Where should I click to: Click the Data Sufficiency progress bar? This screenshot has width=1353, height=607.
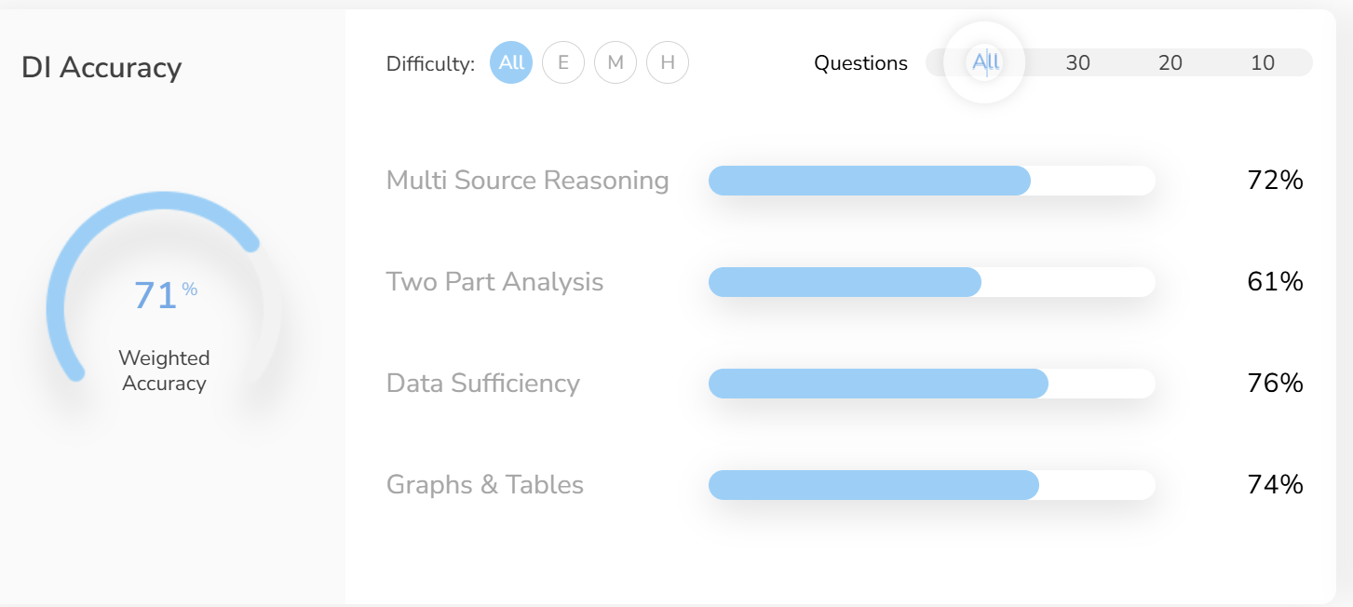tap(931, 384)
